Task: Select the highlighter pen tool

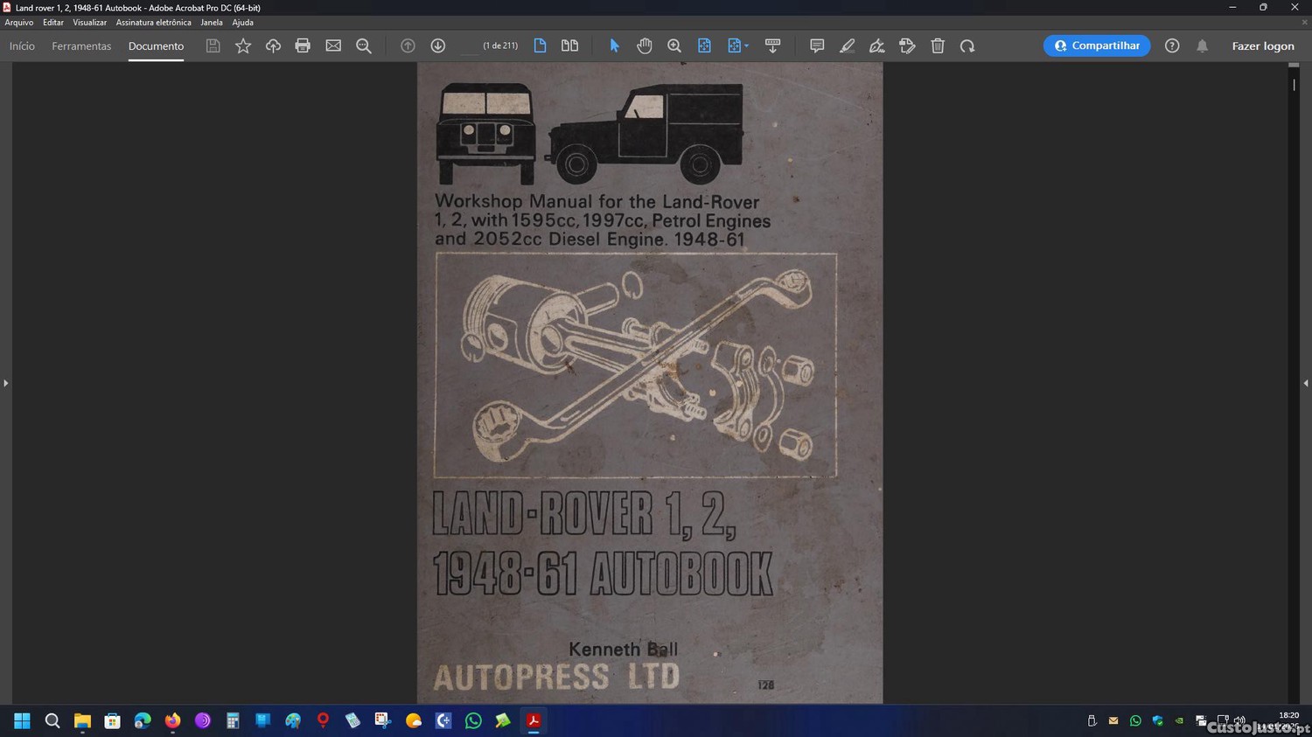Action: click(x=847, y=45)
